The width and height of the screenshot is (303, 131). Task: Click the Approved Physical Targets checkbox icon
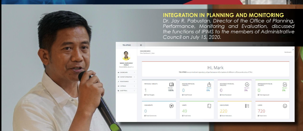(285, 85)
